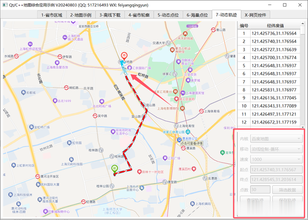The height and width of the screenshot is (220, 308).
Task: Click the 漕溪路 metro station icon
Action: tap(183, 148)
